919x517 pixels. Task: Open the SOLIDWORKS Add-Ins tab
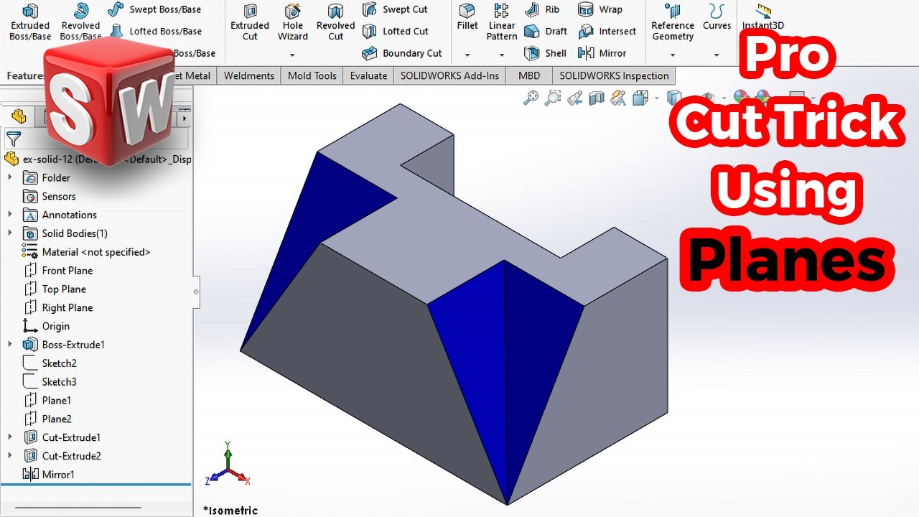(x=450, y=75)
